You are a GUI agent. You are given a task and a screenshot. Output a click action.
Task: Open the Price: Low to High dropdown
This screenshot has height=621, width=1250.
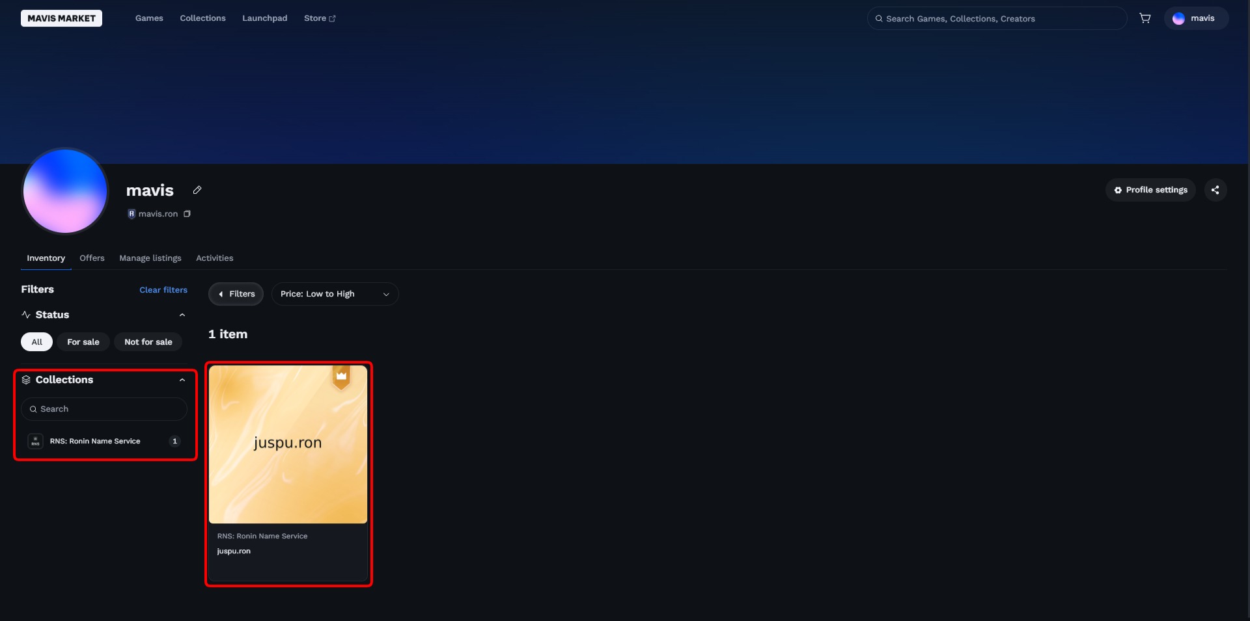[x=335, y=294]
